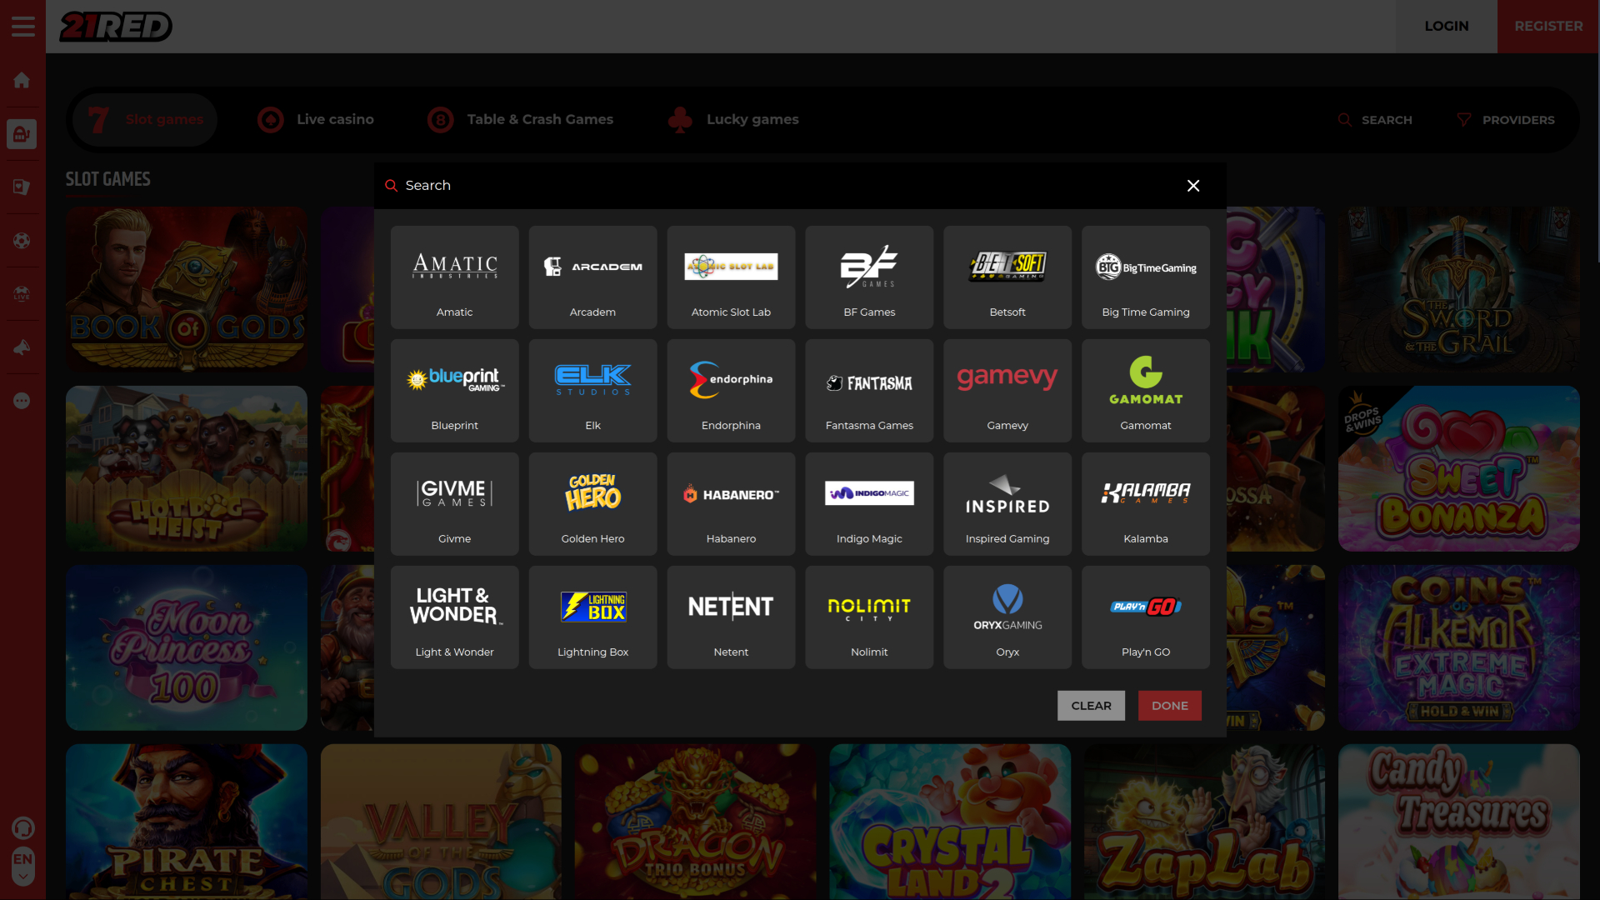
Task: Click the promotions megaphone icon in sidebar
Action: [x=22, y=347]
